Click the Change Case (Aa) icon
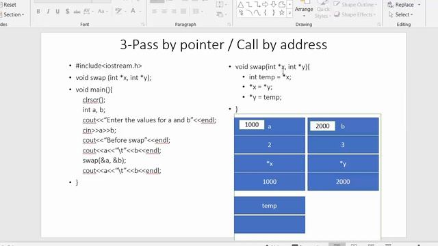438x246 pixels. [101, 12]
